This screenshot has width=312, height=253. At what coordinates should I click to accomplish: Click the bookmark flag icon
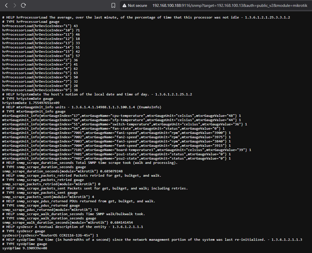click(x=113, y=5)
